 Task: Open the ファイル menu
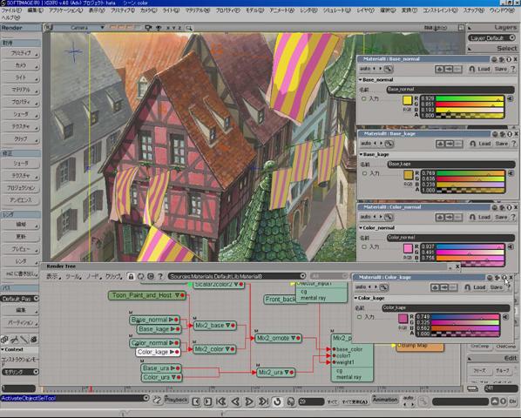(11, 10)
